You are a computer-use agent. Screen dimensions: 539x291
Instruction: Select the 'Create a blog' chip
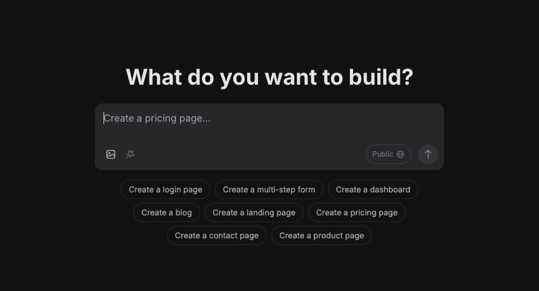click(x=167, y=212)
